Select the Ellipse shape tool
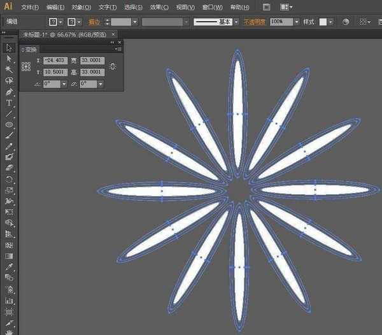Image resolution: width=382 pixels, height=335 pixels. (9, 124)
